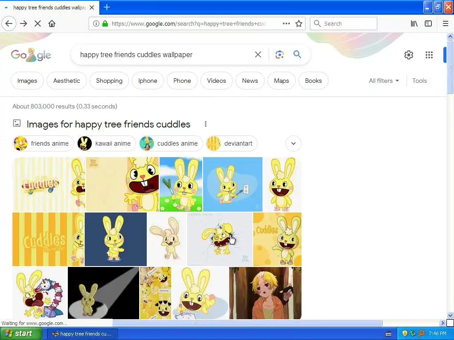Open Google quick settings gear

(408, 54)
